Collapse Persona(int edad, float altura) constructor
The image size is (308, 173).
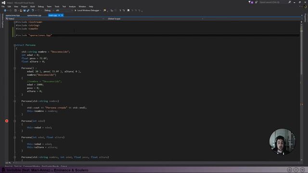pos(15,137)
